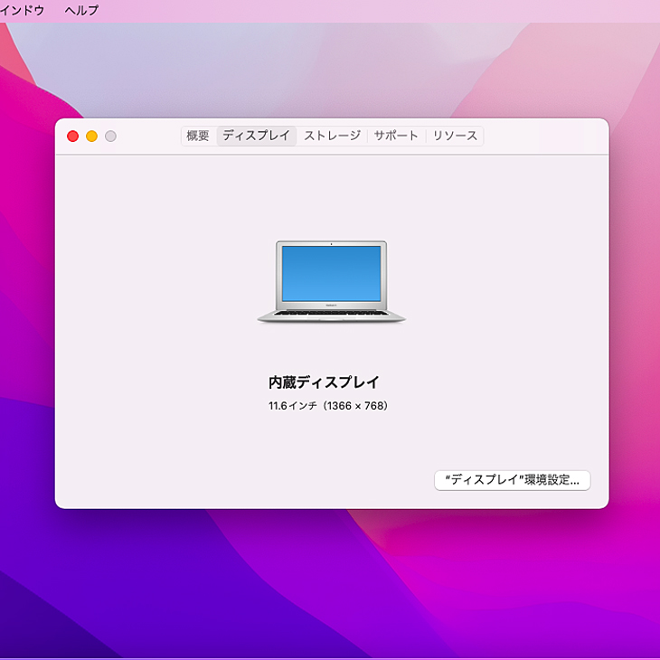Screen dimensions: 660x660
Task: Open the ヘルプ menu in the menu bar
Action: pos(81,11)
